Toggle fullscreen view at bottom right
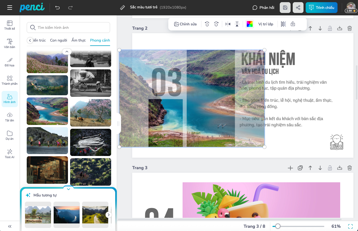Viewport: 358px width, 231px height. tap(350, 226)
